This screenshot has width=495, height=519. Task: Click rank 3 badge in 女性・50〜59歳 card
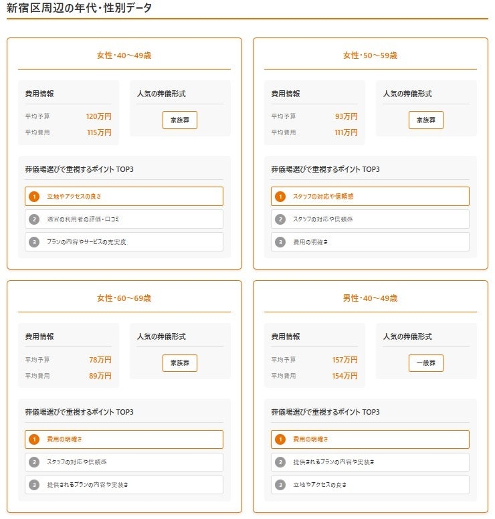click(x=280, y=242)
